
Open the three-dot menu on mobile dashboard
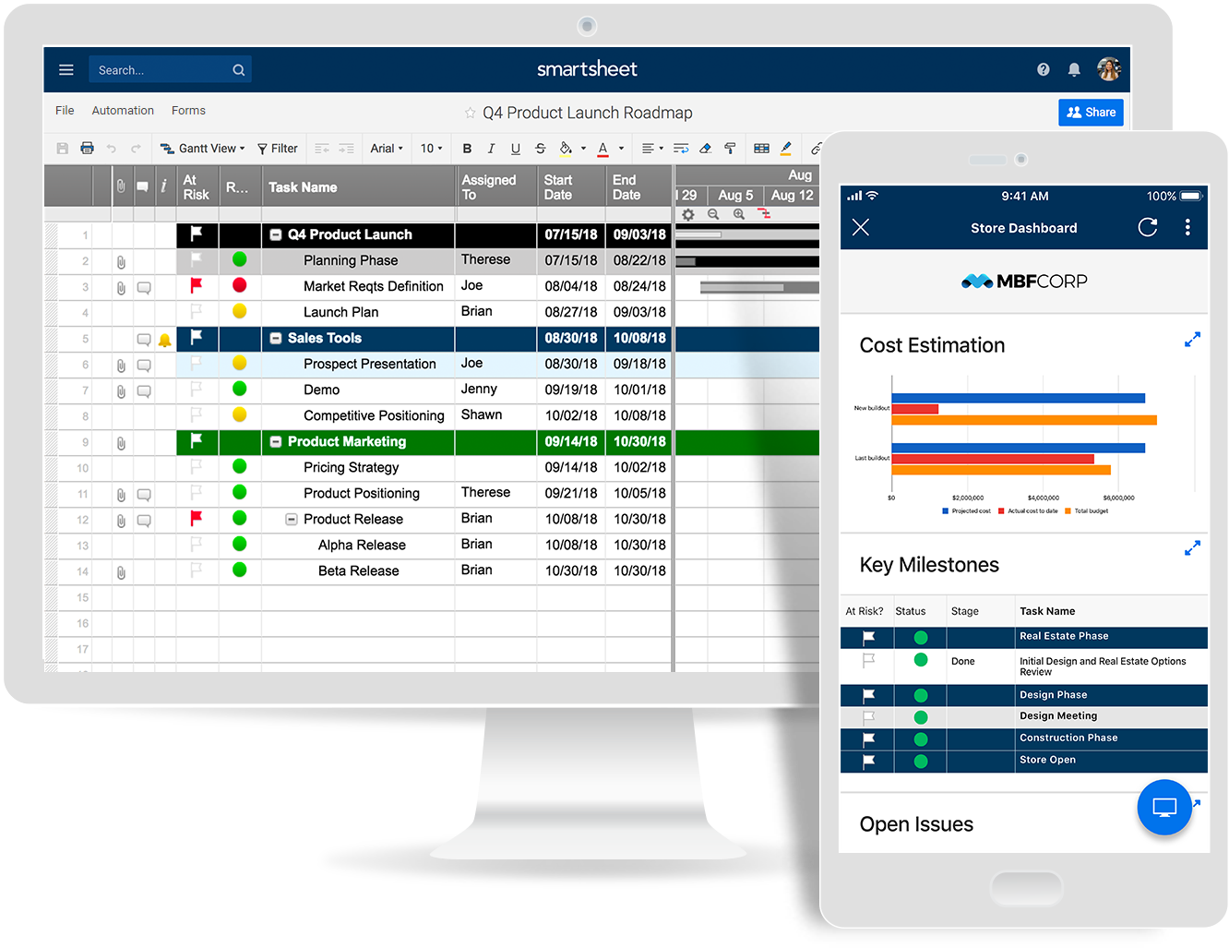click(x=1187, y=227)
